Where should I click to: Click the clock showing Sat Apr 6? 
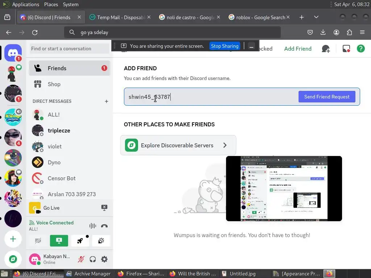coord(351,4)
